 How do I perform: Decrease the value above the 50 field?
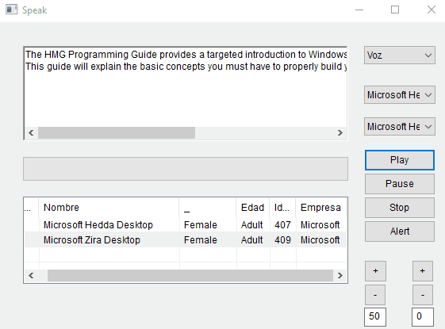(375, 295)
